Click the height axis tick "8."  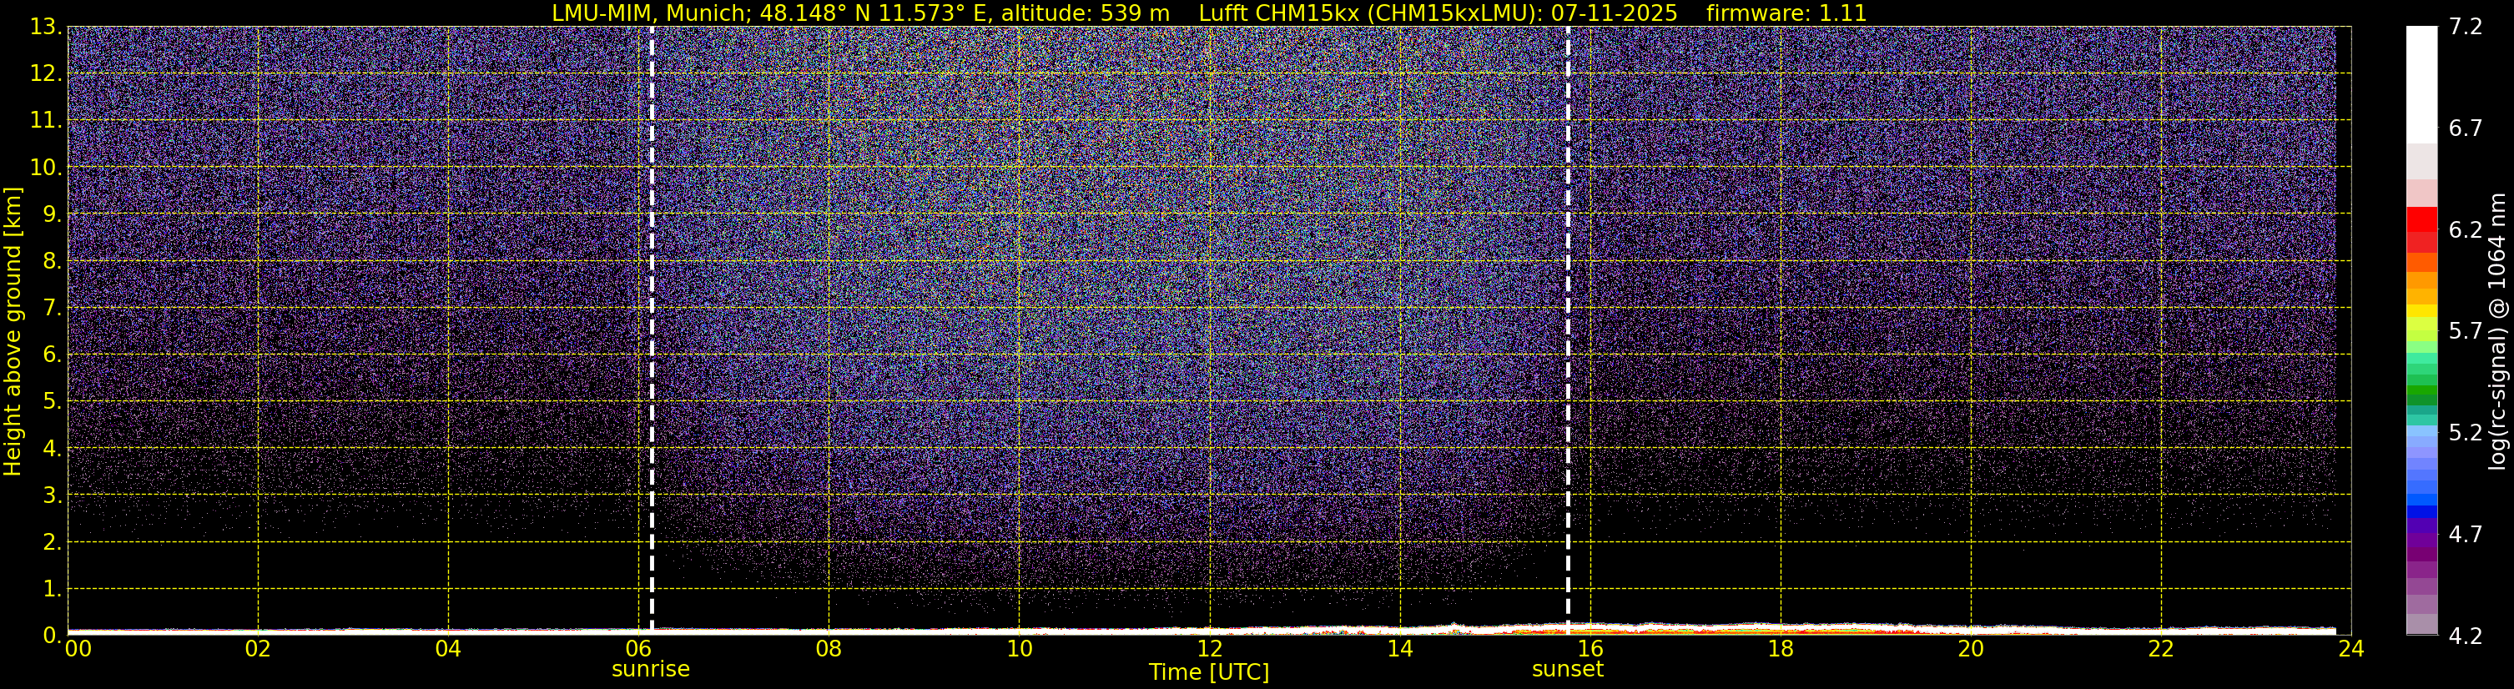pyautogui.click(x=51, y=260)
